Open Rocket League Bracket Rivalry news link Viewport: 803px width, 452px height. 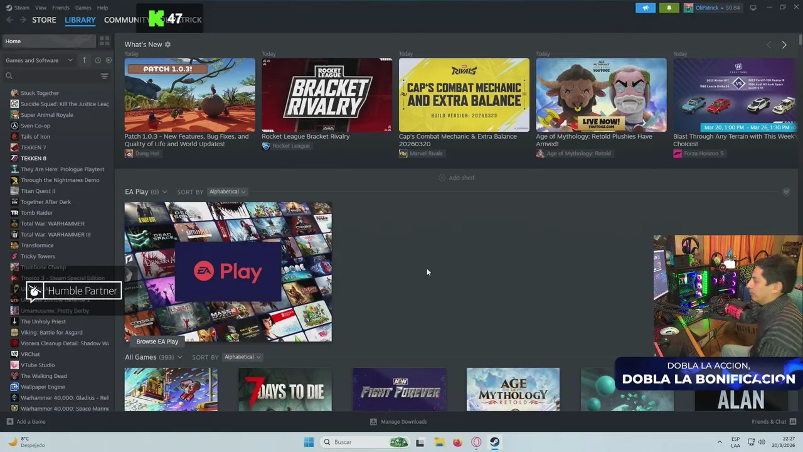[306, 136]
